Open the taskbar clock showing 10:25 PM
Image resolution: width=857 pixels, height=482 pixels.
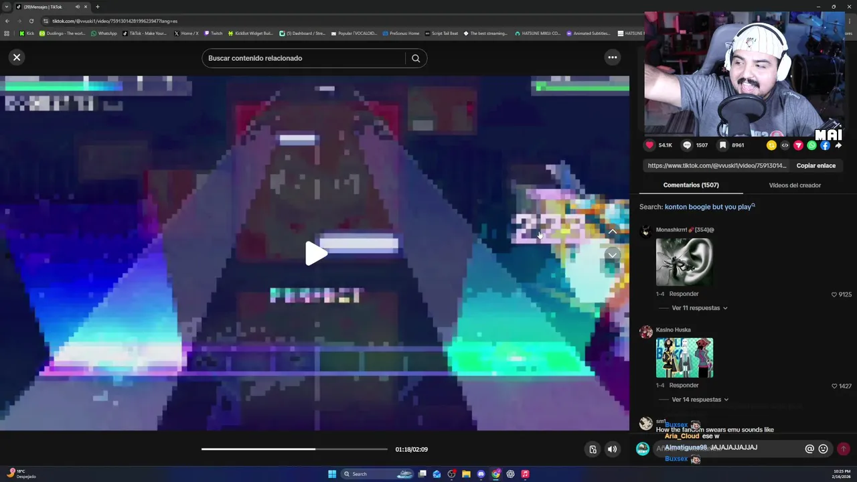click(841, 474)
